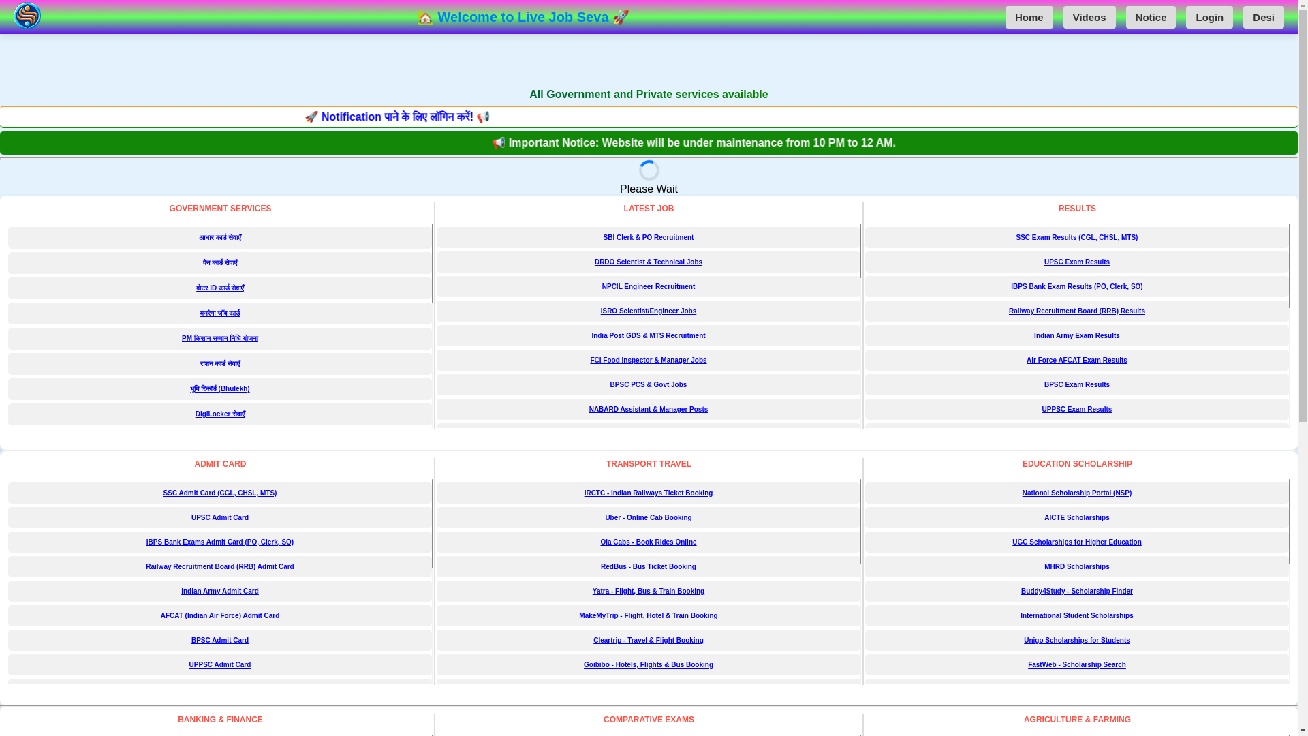Open India Post GDS & MTS Recruitment
The width and height of the screenshot is (1308, 736).
[648, 336]
